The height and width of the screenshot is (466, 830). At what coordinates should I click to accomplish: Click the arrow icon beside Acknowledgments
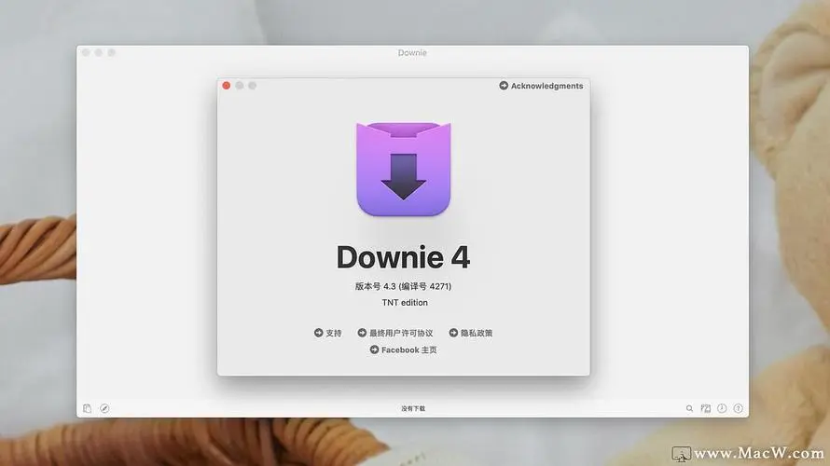(x=504, y=86)
